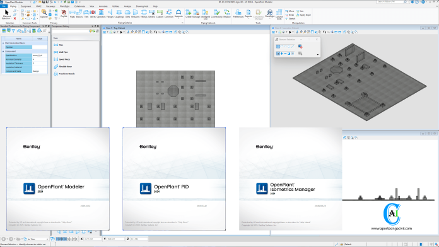
Task: Choose the Pipes gallery icon
Action: click(73, 13)
